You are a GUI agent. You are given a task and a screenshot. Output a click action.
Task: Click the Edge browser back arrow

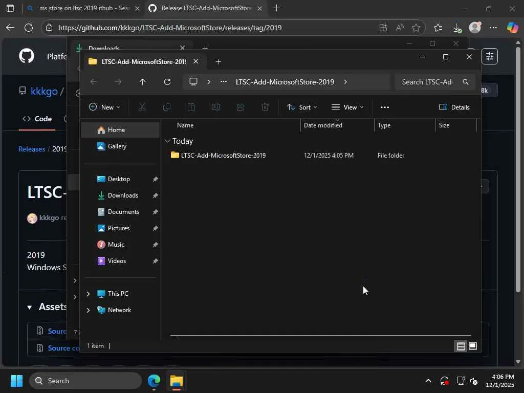[x=10, y=28]
